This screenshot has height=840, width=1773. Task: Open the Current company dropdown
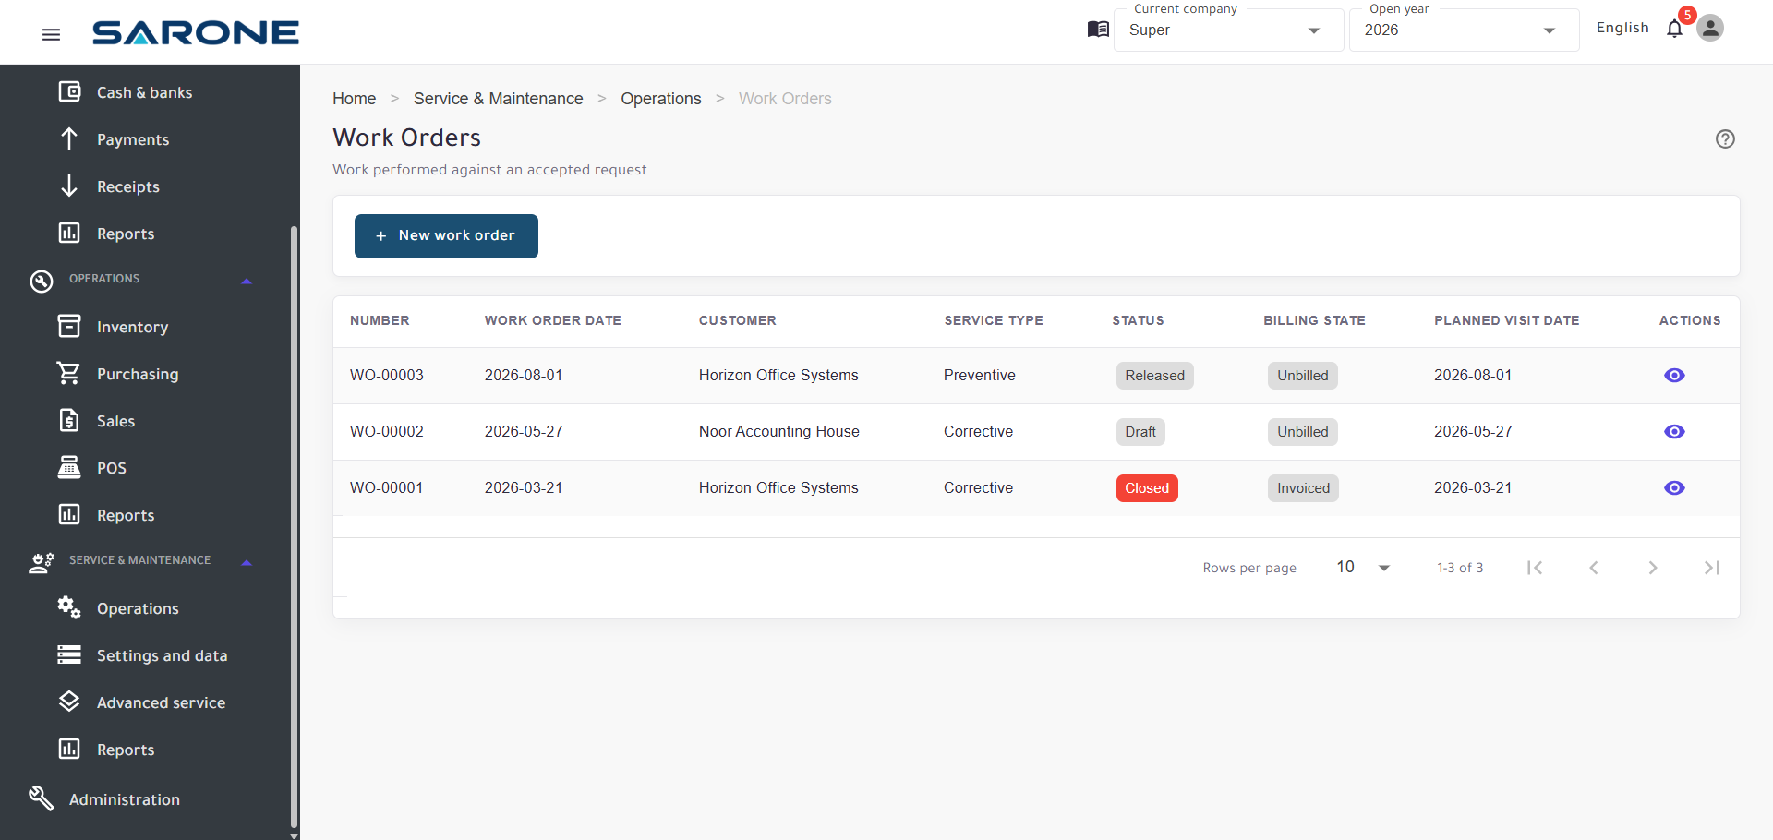(x=1228, y=30)
